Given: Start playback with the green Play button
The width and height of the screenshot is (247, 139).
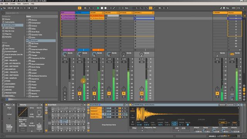Looking at the screenshot, I should pos(98,8).
